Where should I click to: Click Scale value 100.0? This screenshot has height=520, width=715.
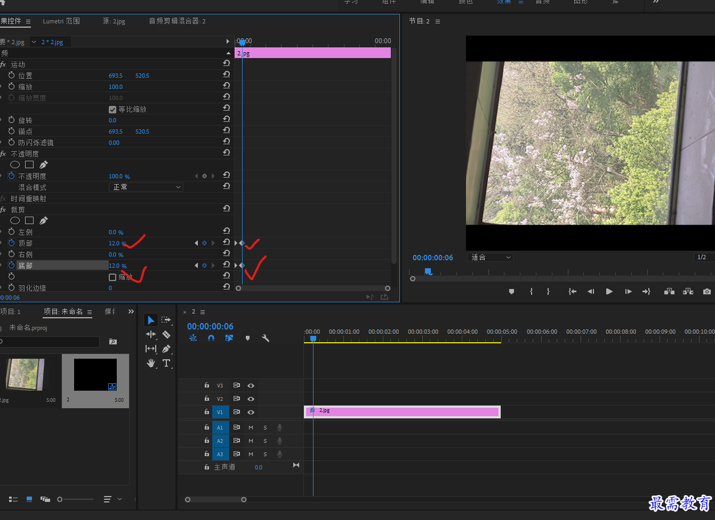[116, 87]
